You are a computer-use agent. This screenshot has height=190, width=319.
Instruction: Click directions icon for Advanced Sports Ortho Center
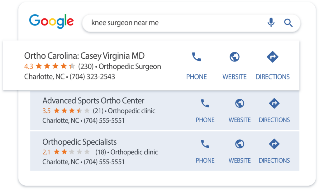pyautogui.click(x=274, y=103)
